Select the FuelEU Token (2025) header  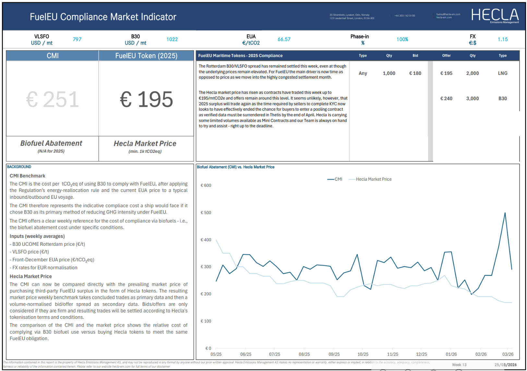(x=146, y=56)
